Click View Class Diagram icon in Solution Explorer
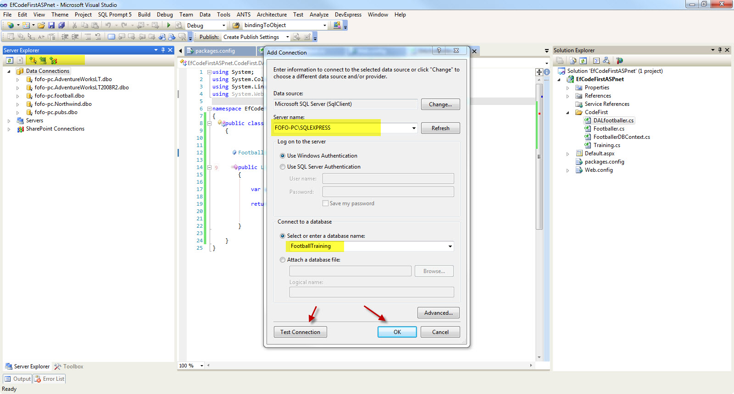 [606, 60]
